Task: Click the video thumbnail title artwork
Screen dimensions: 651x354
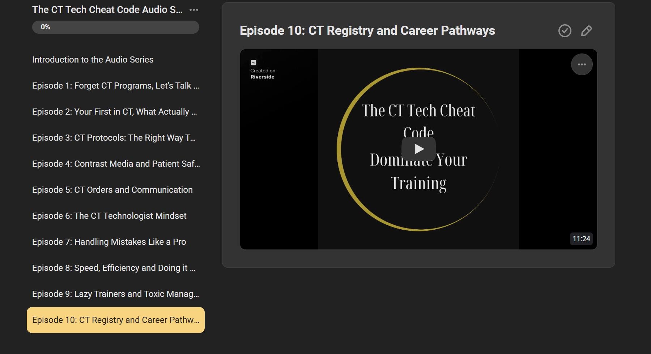Action: coord(418,149)
